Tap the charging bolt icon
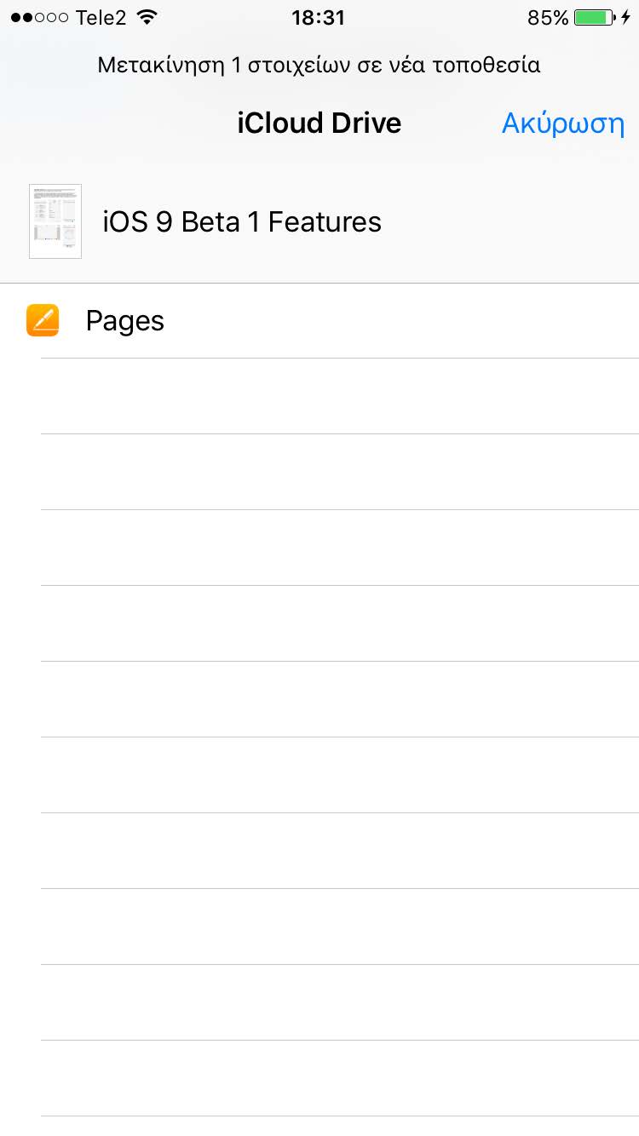Image resolution: width=639 pixels, height=1136 pixels. click(626, 17)
